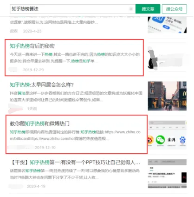Viewport: 194px width, 197px height.
Task: Click the 1天前 timestamp
Action: [x=32, y=109]
